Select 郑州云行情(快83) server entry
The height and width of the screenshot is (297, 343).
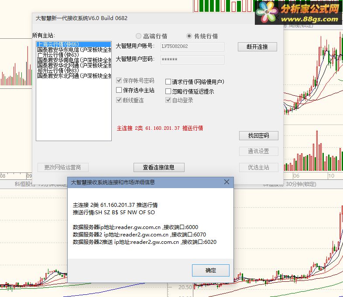[x=74, y=71]
